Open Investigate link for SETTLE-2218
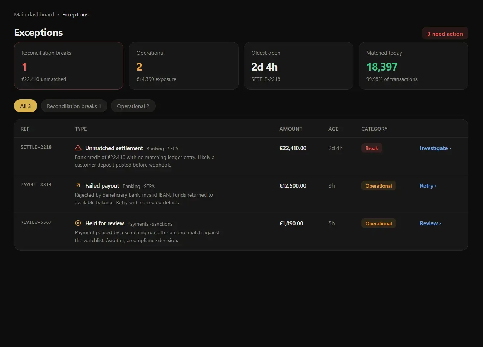The image size is (483, 347). tap(435, 148)
